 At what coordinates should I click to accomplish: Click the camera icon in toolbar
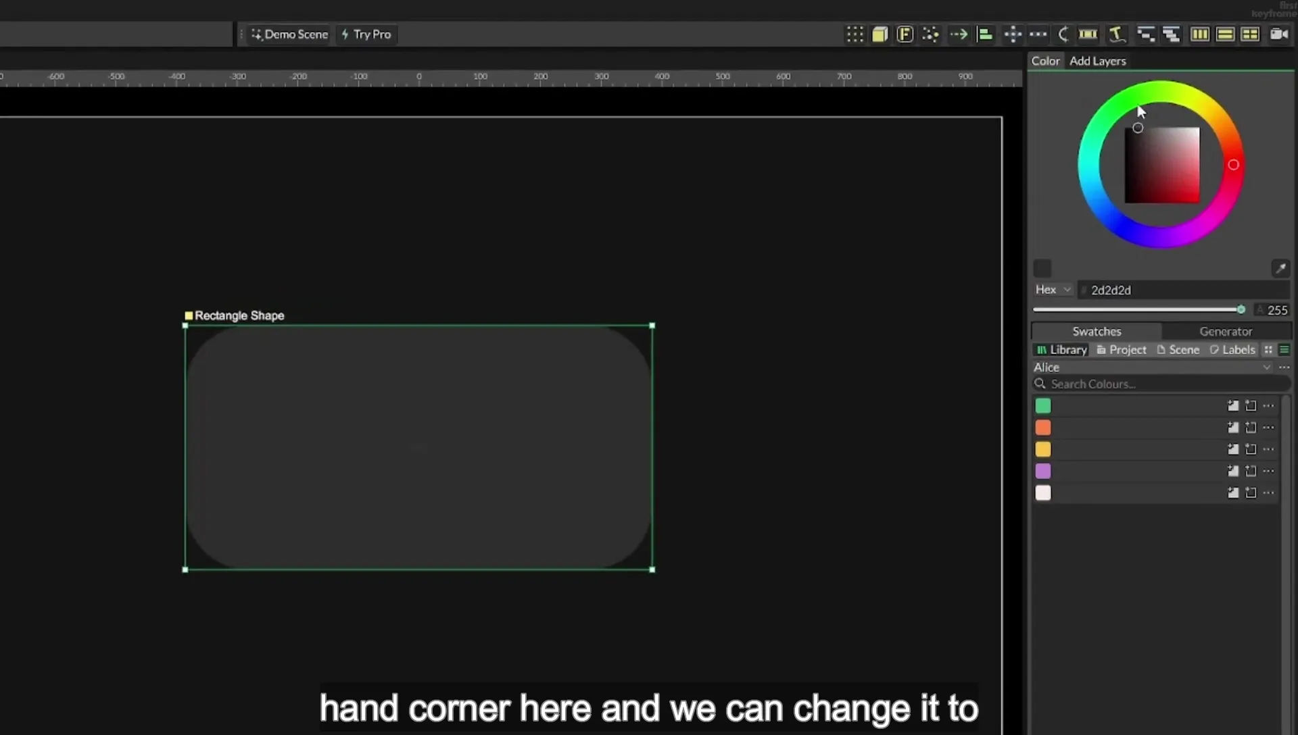[x=1279, y=34]
